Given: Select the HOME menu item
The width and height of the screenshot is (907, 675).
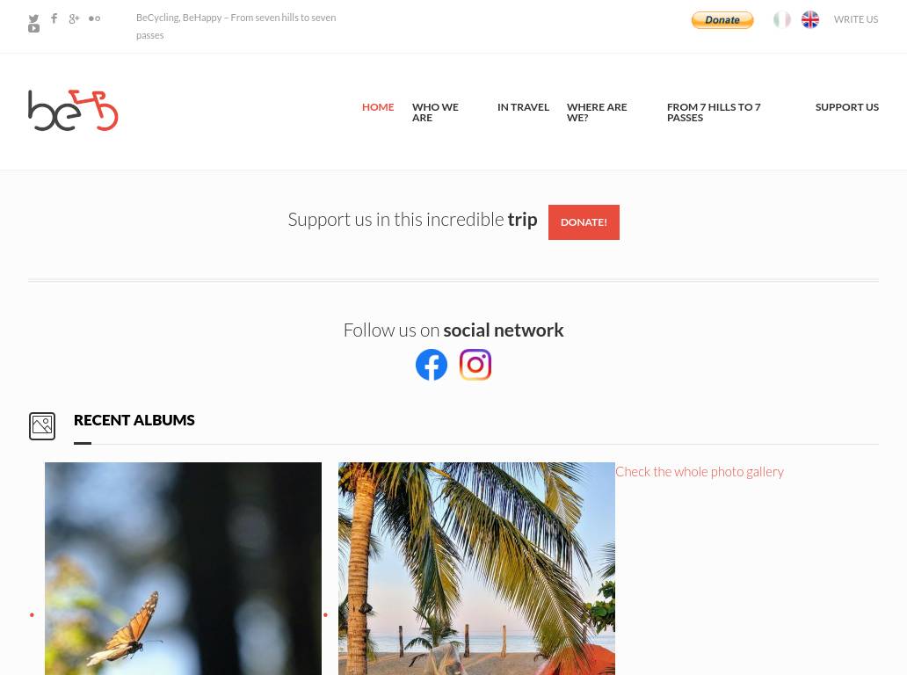Looking at the screenshot, I should pyautogui.click(x=378, y=107).
